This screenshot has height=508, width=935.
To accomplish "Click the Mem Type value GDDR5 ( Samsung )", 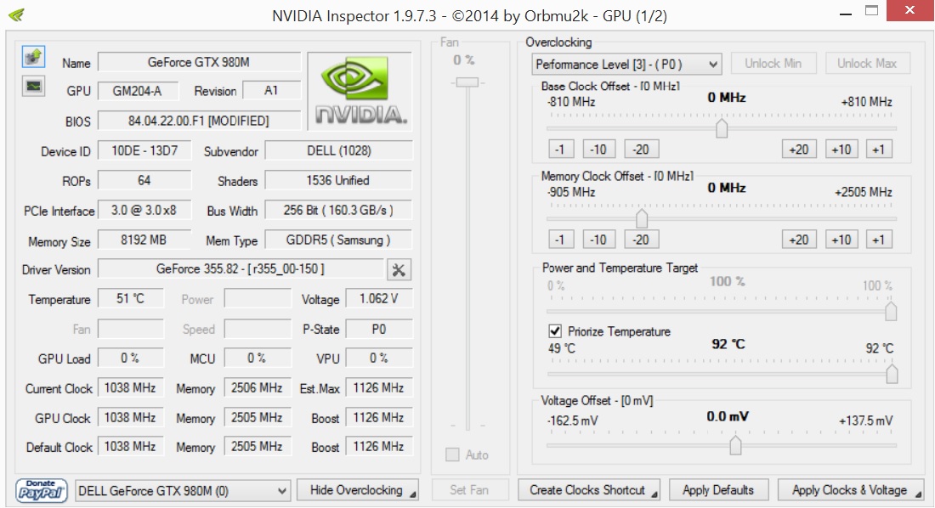I will point(338,240).
